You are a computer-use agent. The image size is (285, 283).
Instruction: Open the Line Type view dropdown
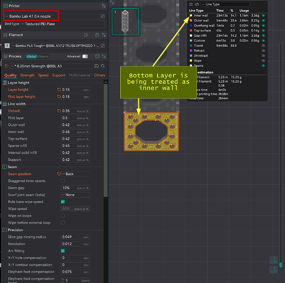click(x=225, y=5)
